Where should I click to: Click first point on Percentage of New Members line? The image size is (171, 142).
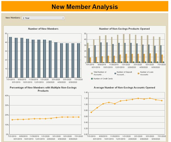click(12, 120)
